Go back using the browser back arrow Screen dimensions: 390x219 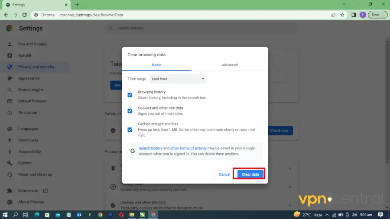6,15
